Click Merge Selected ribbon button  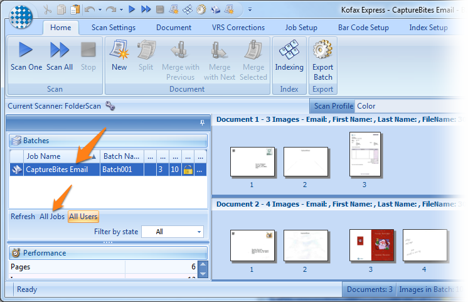[253, 61]
